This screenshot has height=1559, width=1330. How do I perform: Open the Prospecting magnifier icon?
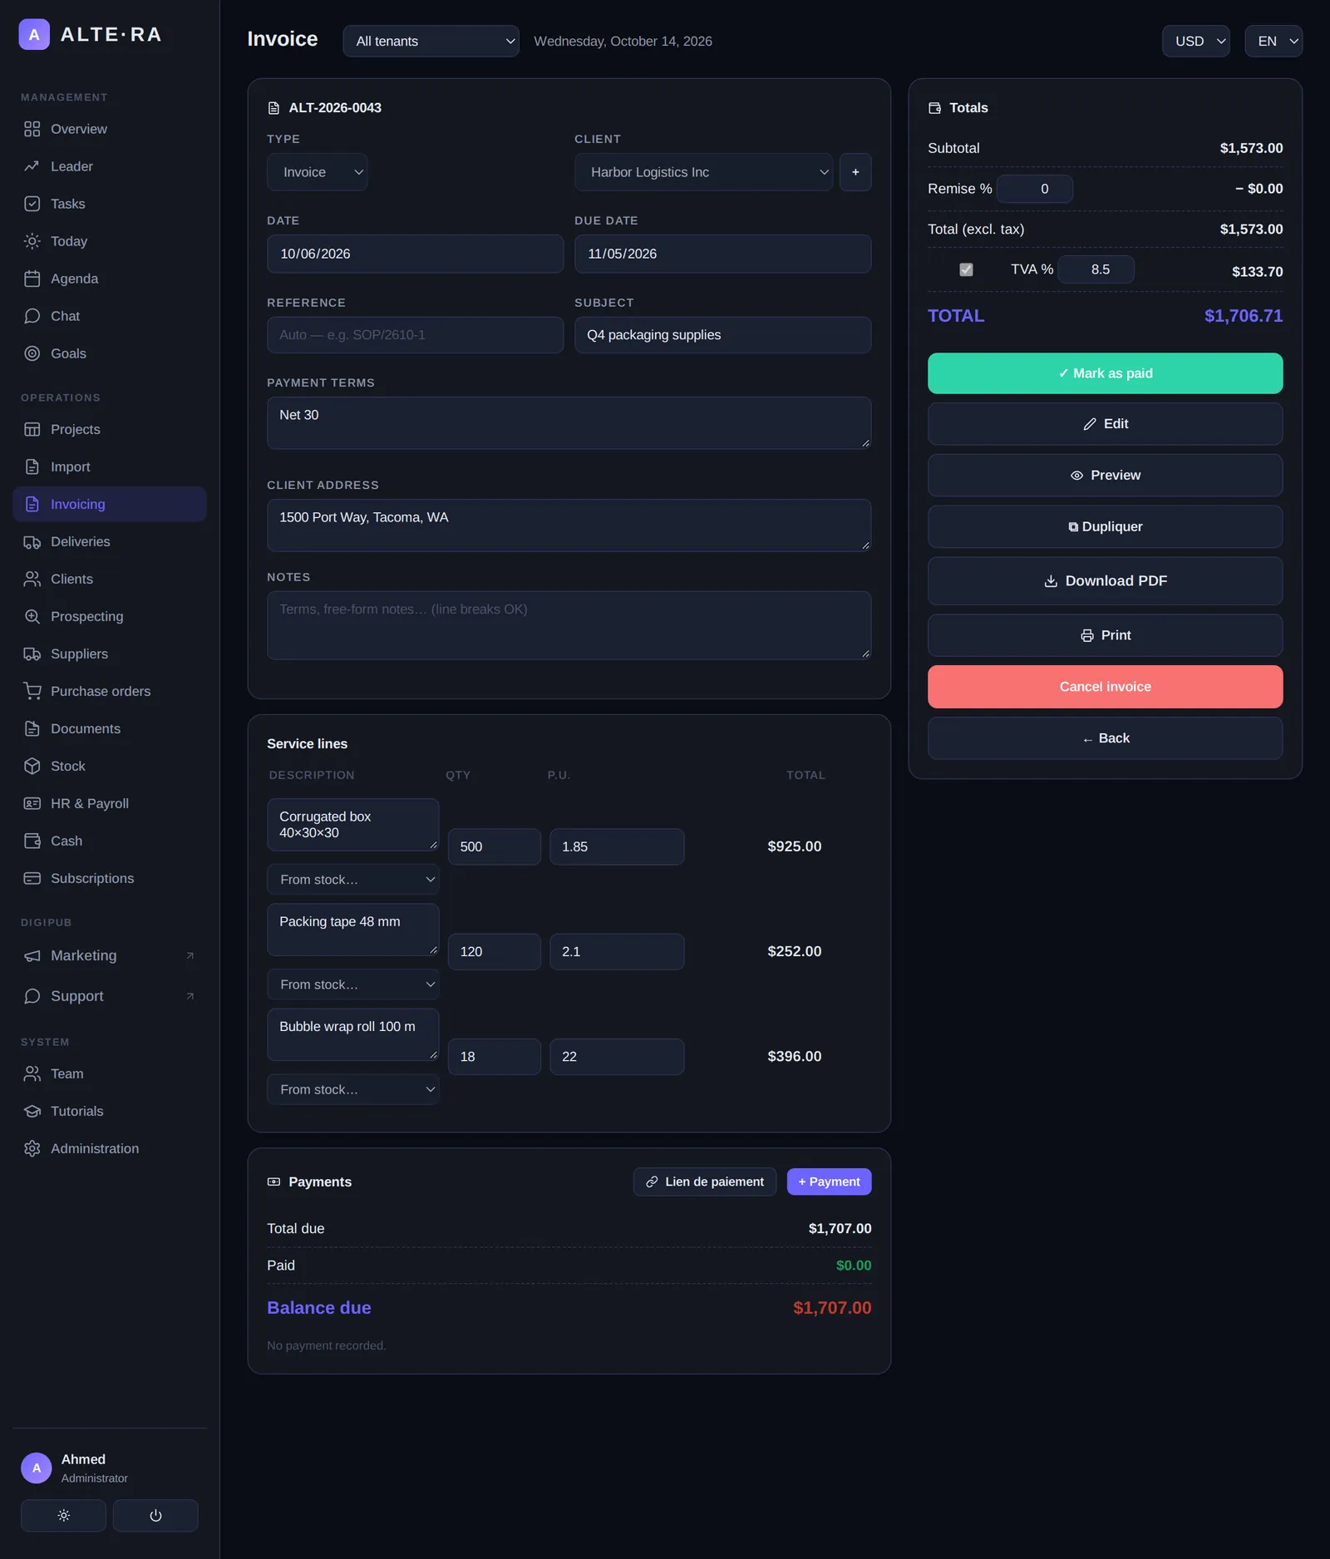click(32, 616)
